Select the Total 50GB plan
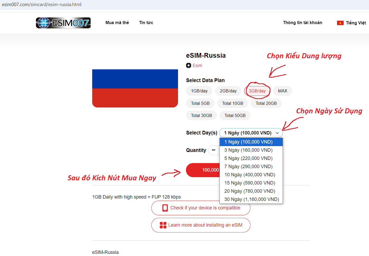 click(235, 115)
